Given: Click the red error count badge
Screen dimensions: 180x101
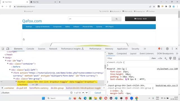Looking at the screenshot, I should (160, 49).
